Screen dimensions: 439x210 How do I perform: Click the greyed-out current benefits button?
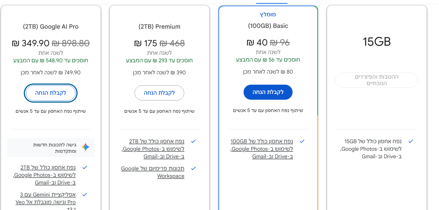(377, 80)
